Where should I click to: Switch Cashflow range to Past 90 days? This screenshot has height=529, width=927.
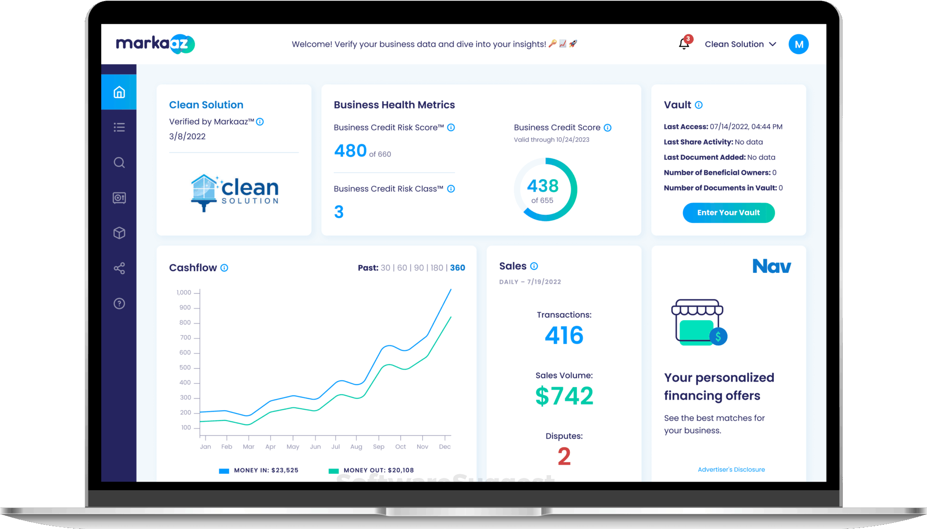coord(419,267)
